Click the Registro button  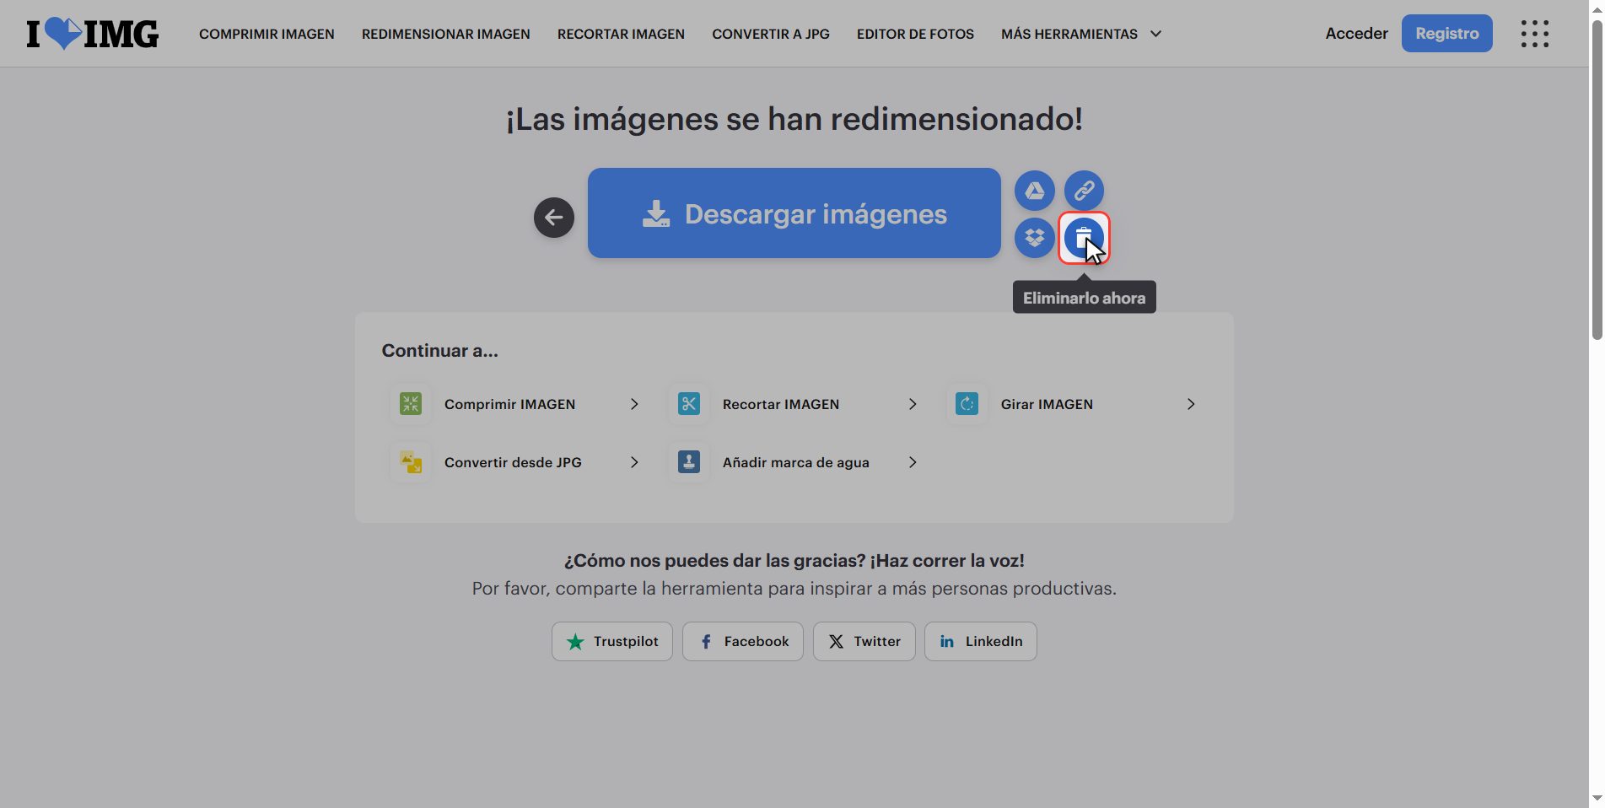[x=1447, y=34]
